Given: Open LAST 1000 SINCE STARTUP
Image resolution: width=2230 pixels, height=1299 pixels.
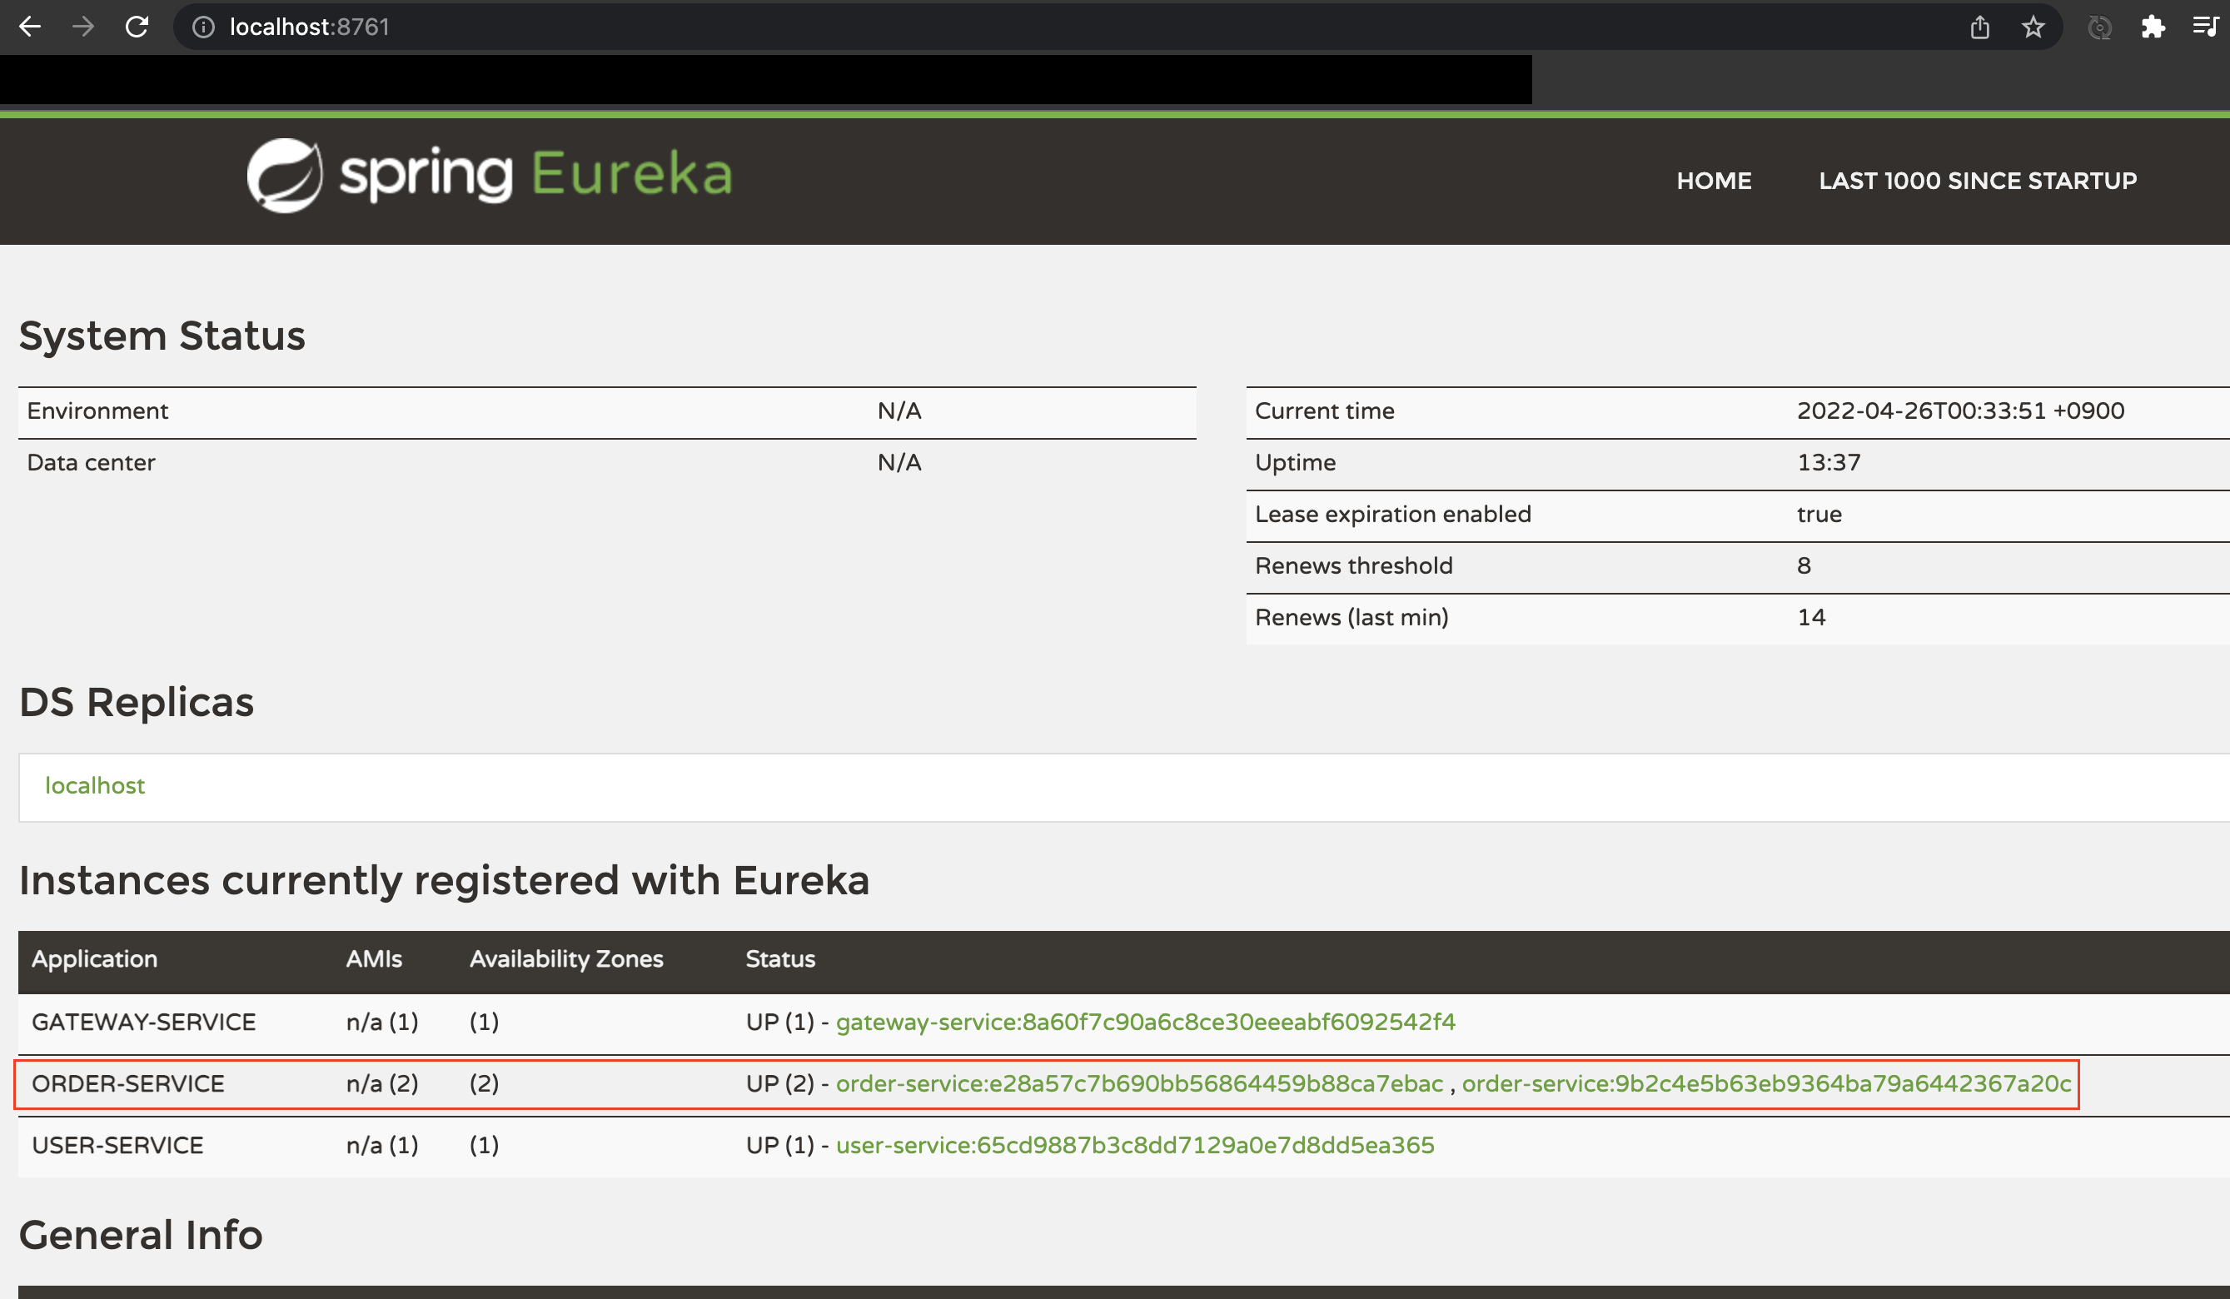Looking at the screenshot, I should pos(1977,181).
